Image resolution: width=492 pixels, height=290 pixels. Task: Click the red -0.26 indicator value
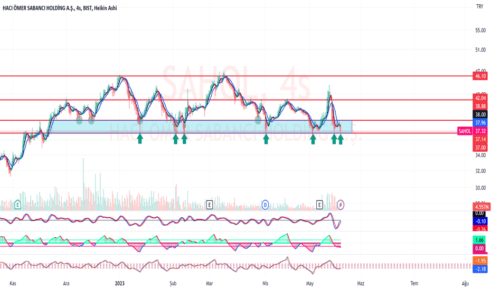tap(480, 229)
